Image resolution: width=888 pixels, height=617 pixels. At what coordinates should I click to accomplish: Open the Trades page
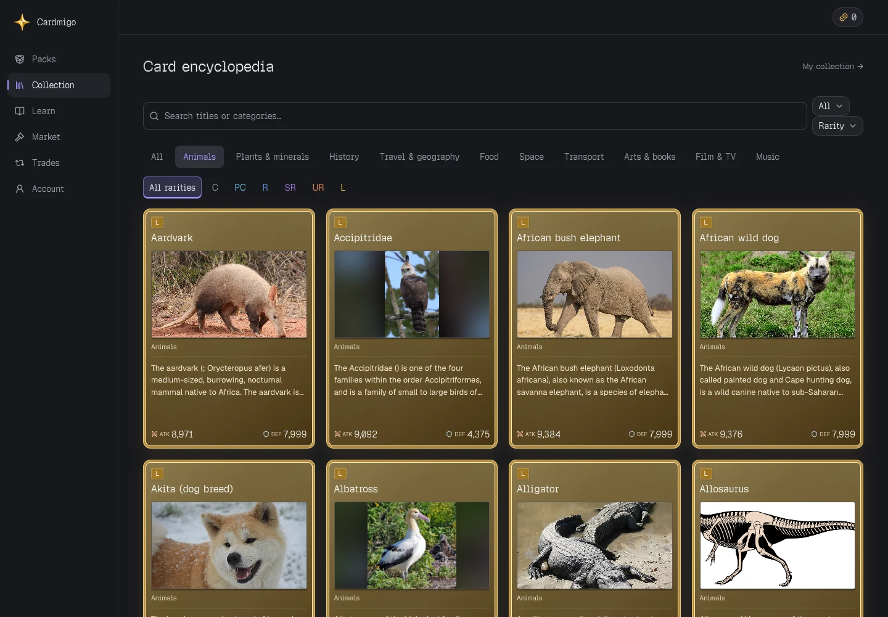pos(59,163)
